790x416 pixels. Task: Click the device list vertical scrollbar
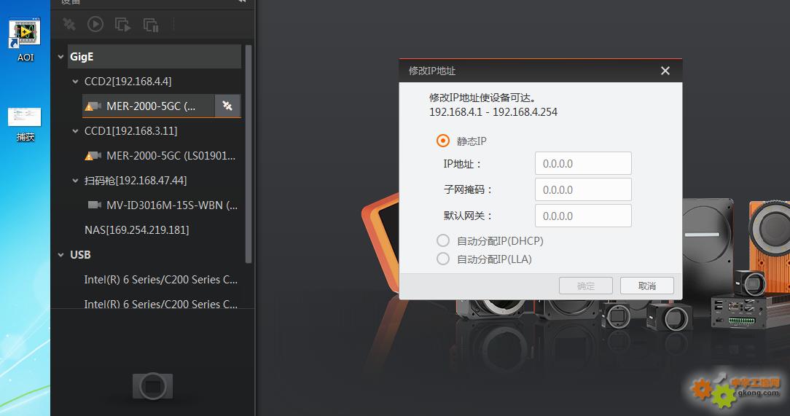(248, 154)
